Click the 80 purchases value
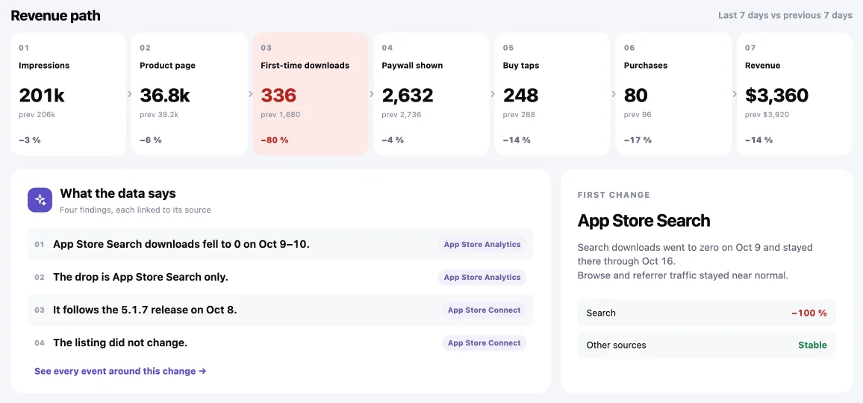The height and width of the screenshot is (403, 863). pyautogui.click(x=636, y=96)
